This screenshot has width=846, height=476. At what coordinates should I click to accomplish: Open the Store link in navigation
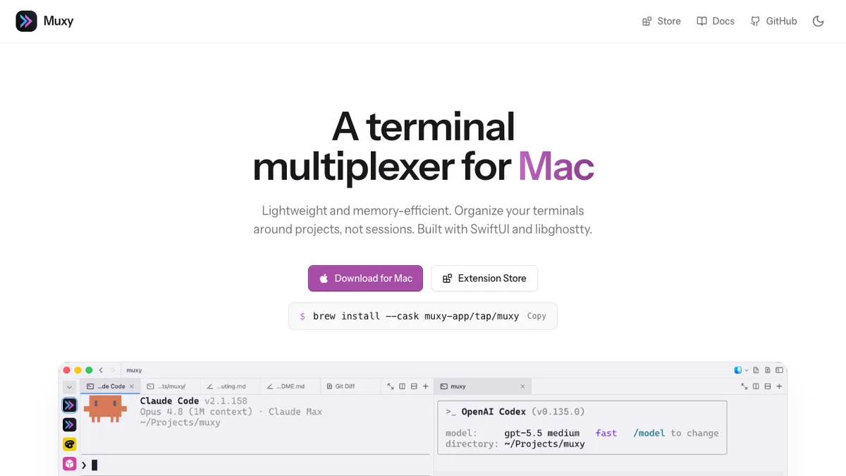[661, 21]
